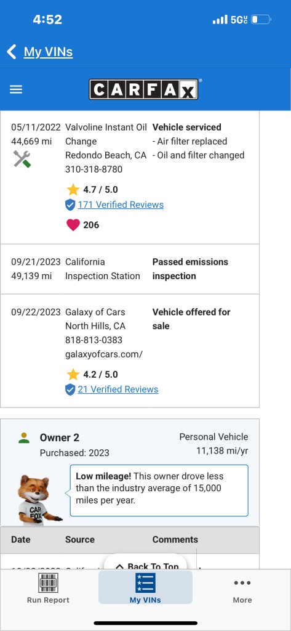Tap the pink heart favorites icon
The height and width of the screenshot is (631, 291).
click(x=73, y=225)
